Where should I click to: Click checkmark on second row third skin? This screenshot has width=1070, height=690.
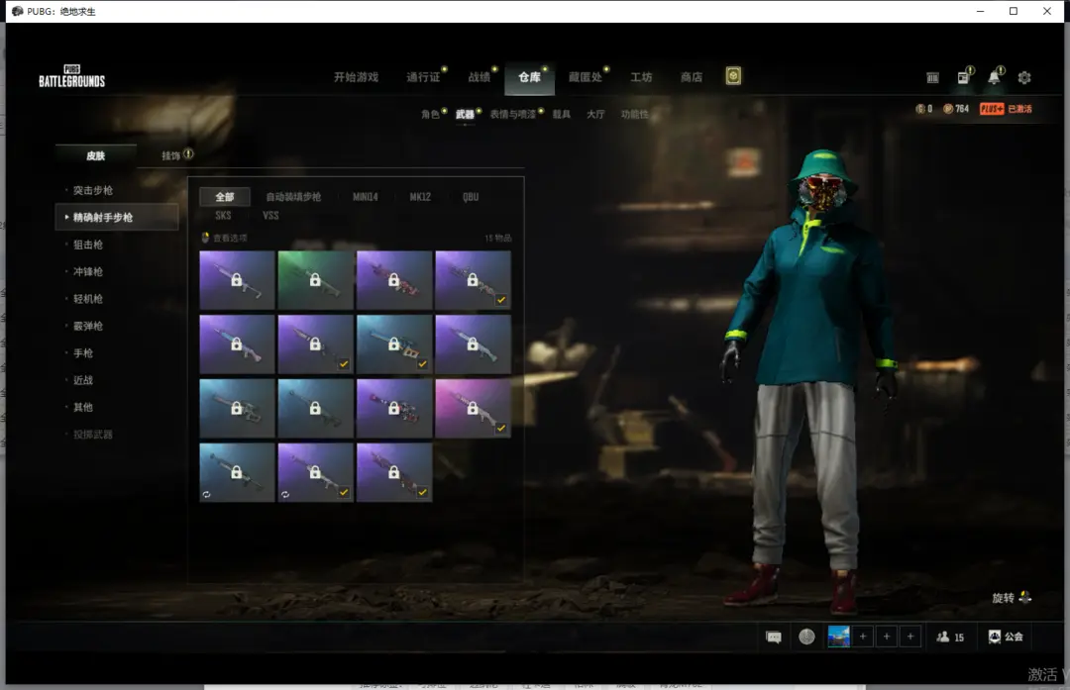click(422, 364)
